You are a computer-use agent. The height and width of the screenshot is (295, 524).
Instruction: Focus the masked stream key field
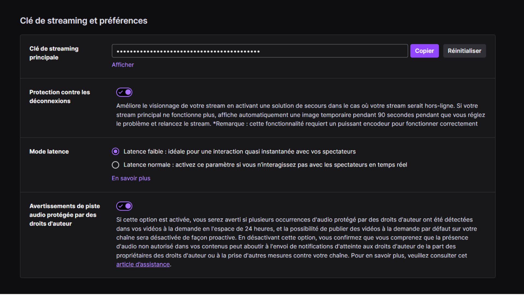tap(259, 51)
